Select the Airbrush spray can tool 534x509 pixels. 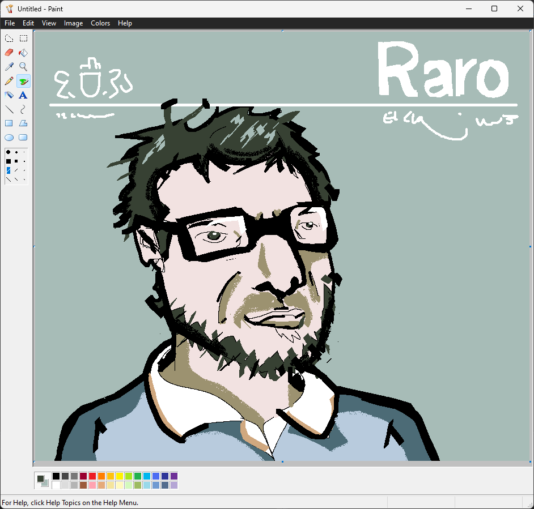9,95
